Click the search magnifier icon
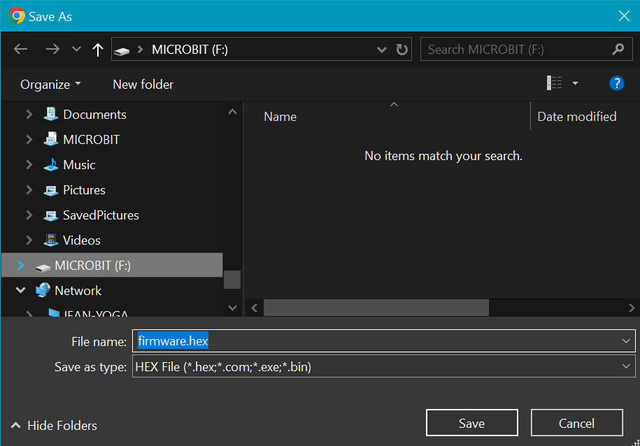This screenshot has width=640, height=446. pyautogui.click(x=618, y=50)
